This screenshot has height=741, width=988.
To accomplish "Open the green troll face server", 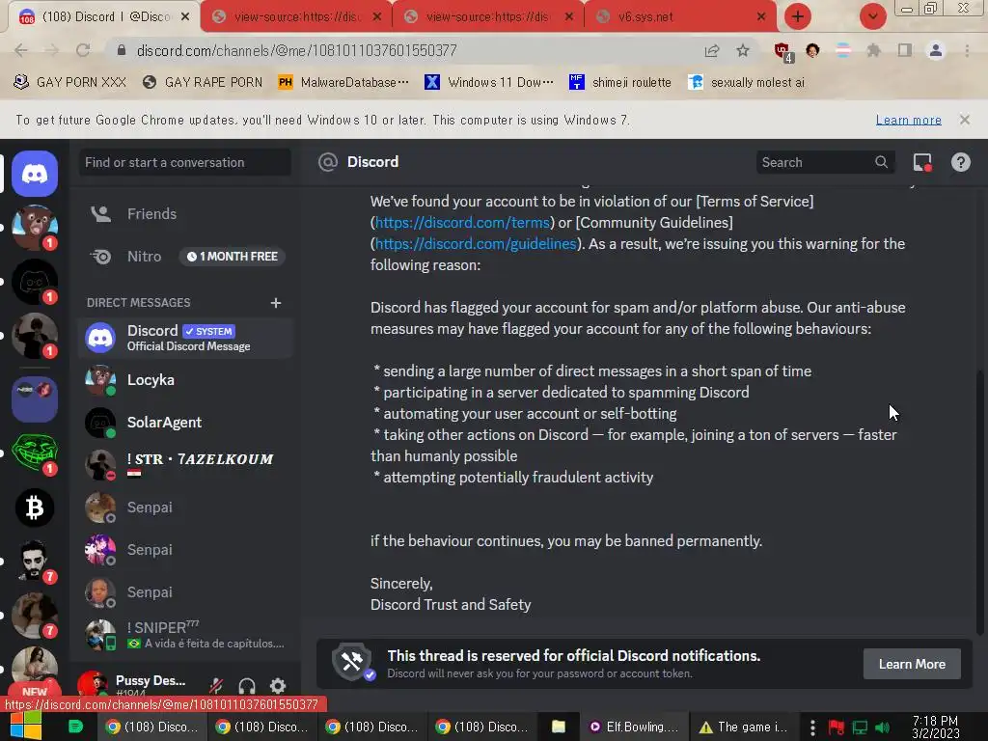I will pos(35,453).
